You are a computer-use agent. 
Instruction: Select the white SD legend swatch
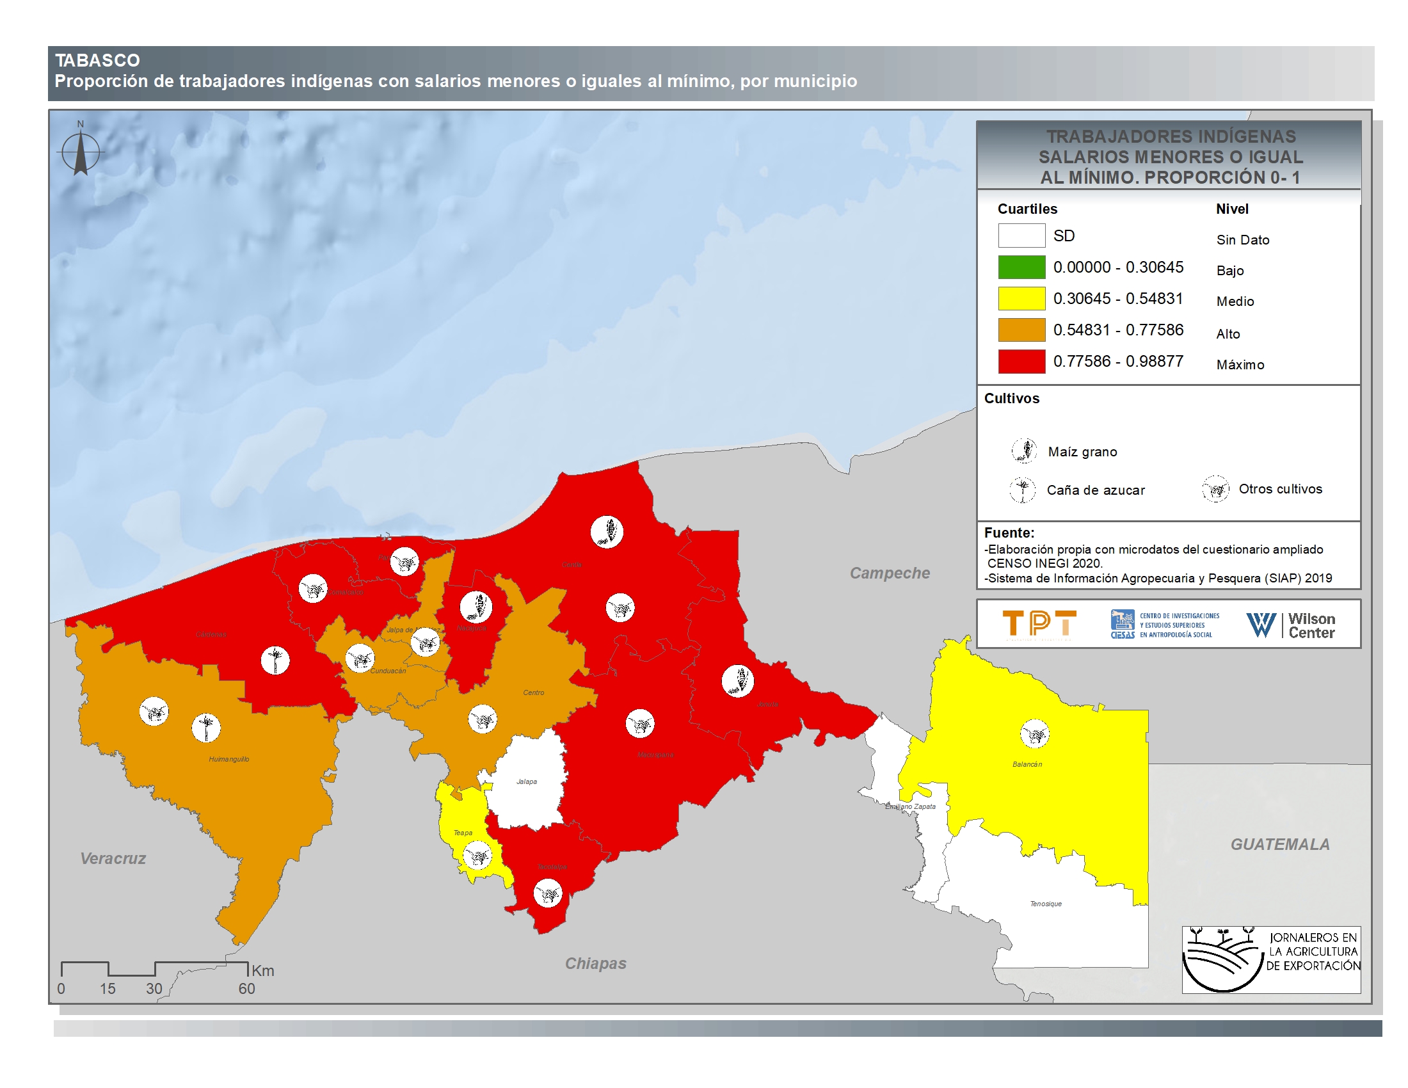[x=1021, y=236]
